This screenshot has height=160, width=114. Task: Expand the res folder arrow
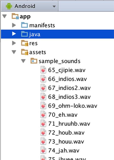14,43
